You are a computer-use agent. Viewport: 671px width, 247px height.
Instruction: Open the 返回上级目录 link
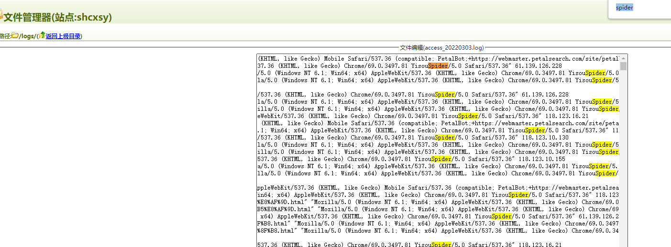[63, 36]
